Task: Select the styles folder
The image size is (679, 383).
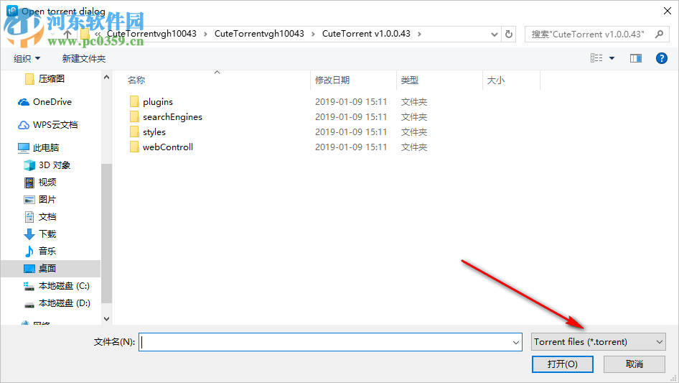Action: click(154, 132)
